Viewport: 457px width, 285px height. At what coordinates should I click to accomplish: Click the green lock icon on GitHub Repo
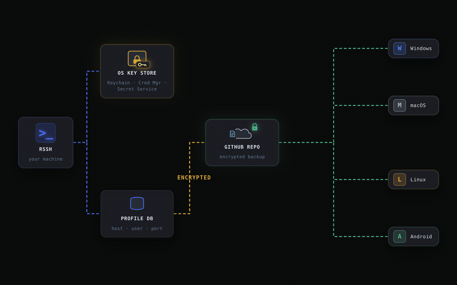click(x=255, y=127)
